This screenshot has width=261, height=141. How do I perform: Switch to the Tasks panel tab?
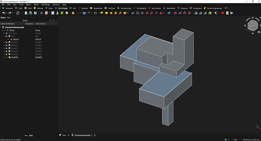9,17
